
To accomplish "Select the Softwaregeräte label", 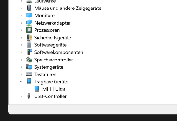I will click(x=50, y=45).
